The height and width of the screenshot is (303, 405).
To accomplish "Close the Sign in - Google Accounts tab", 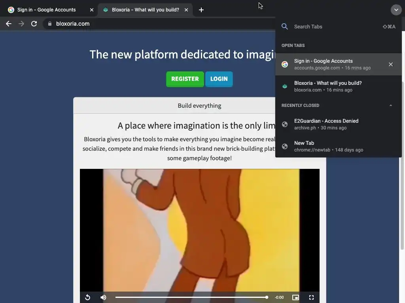I will tap(92, 10).
